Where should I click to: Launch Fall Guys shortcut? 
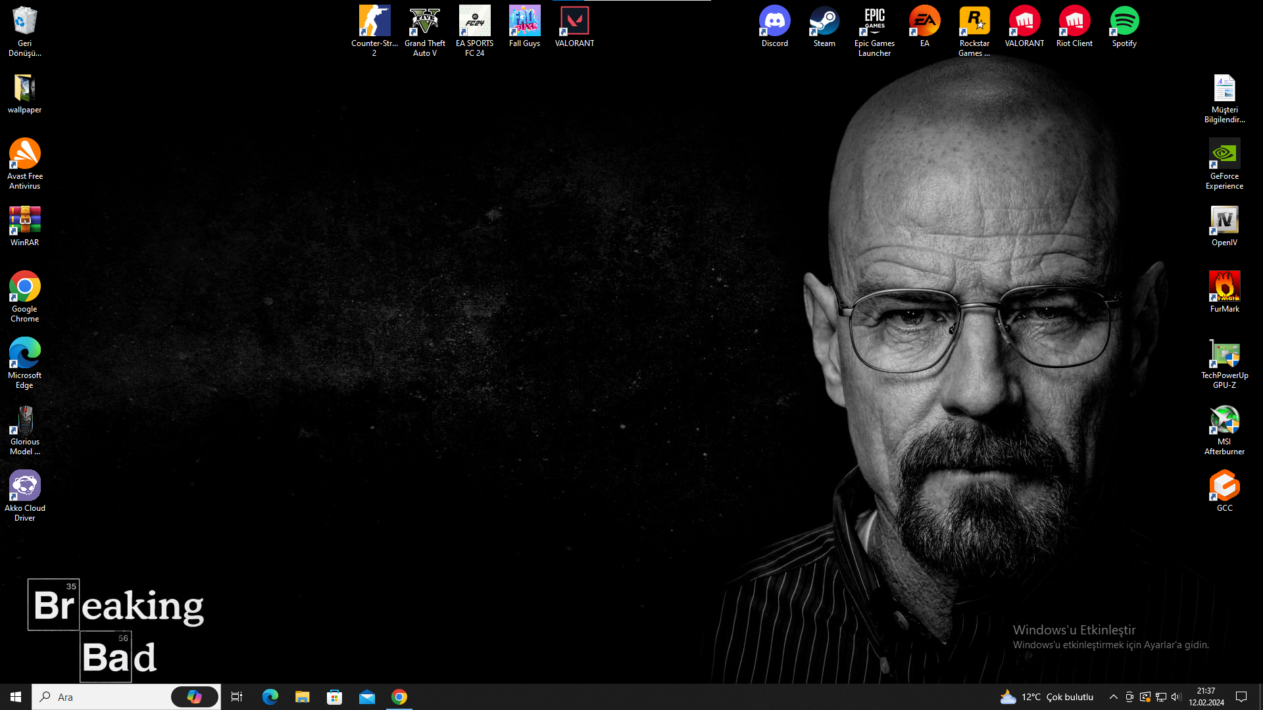(x=524, y=26)
